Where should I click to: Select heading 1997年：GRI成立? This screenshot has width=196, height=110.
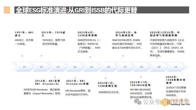24,34
